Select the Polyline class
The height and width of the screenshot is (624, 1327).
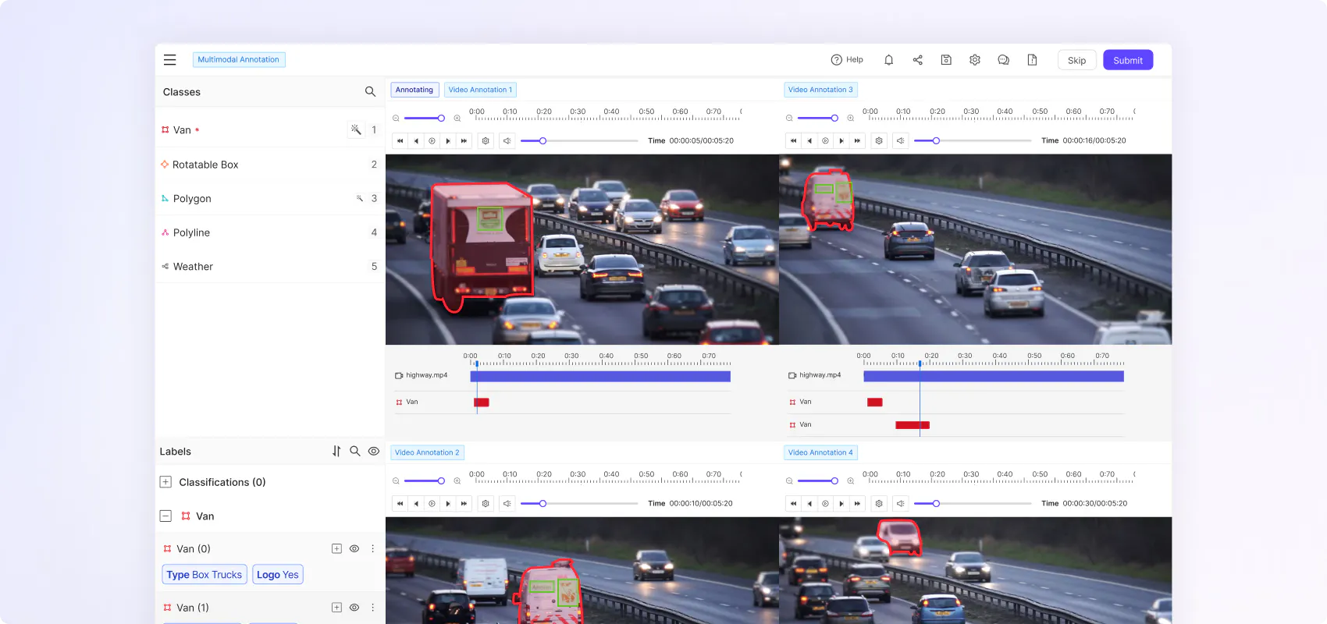tap(269, 232)
